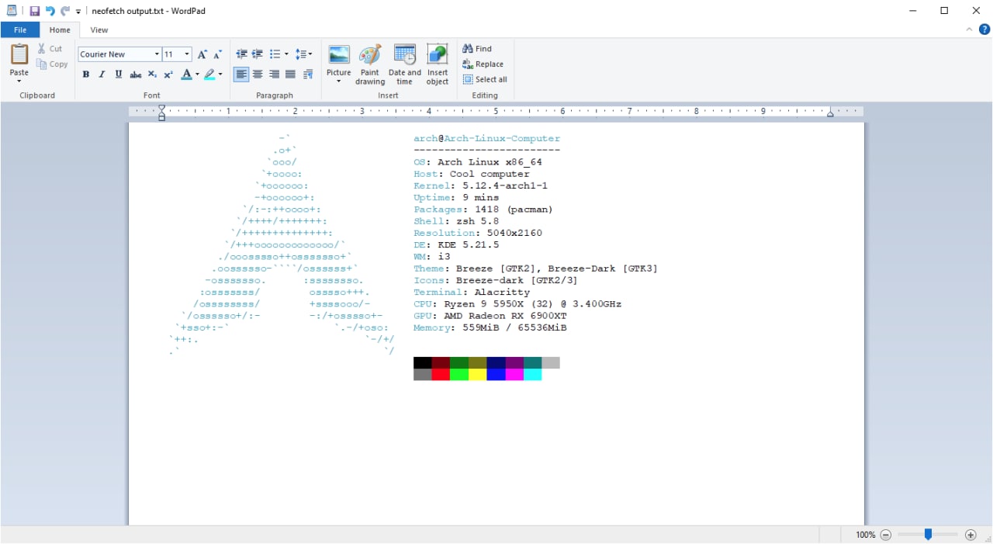Viewport: 993px width, 544px height.
Task: Click Replace in Editing group
Action: (x=483, y=64)
